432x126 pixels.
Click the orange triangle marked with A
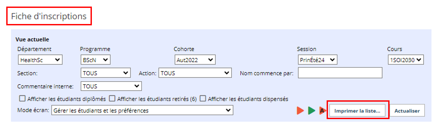pyautogui.click(x=322, y=111)
